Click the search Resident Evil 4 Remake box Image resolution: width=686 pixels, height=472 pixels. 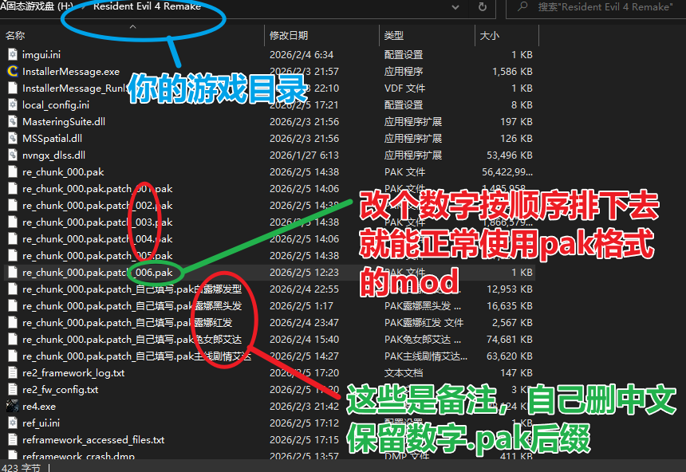tap(606, 7)
